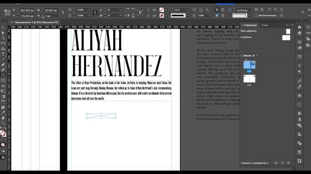Viewport: 311px width, 174px height.
Task: Toggle constrain proportions for scaling
Action: 95,13
